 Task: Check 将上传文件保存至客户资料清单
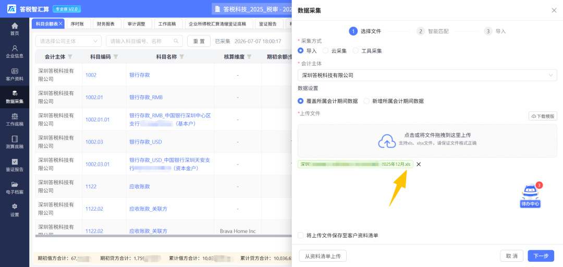pos(301,235)
